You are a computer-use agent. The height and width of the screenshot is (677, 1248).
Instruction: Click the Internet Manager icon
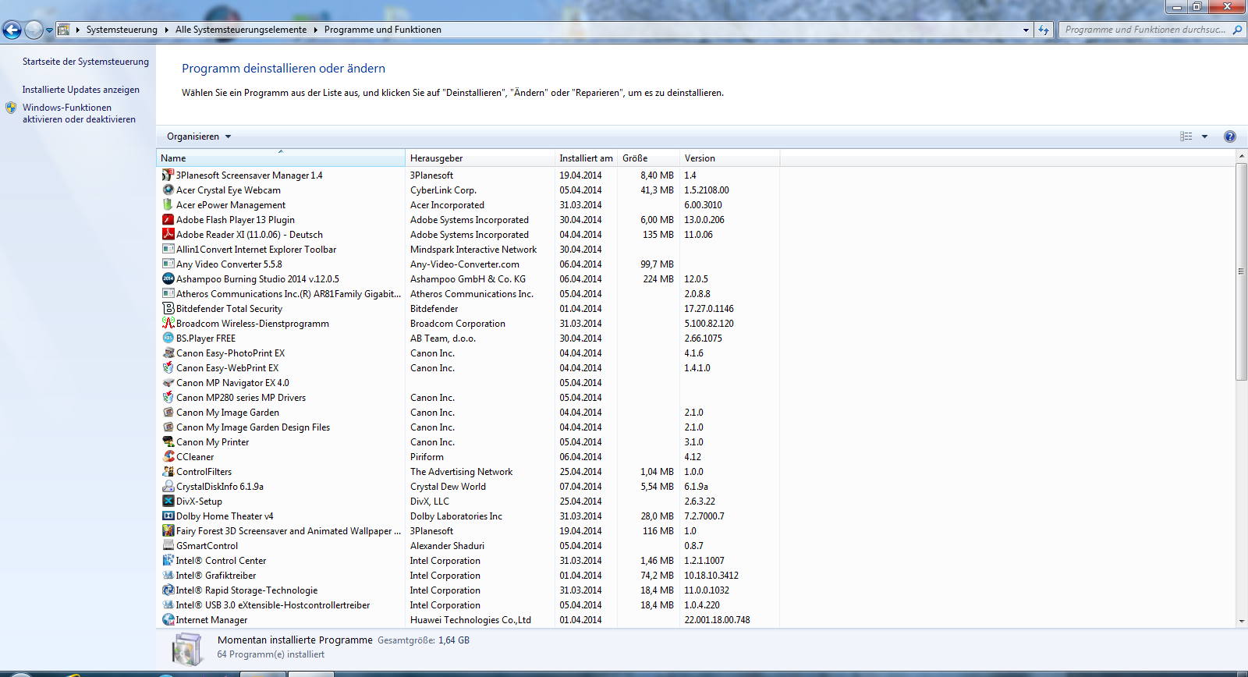(168, 620)
